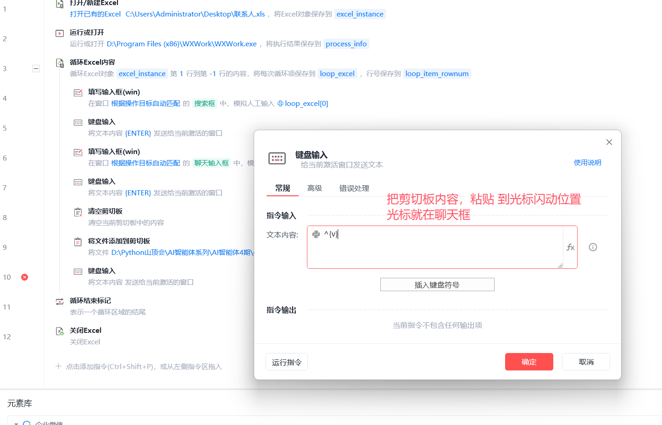The image size is (662, 425).
Task: Open the fx expression editor button
Action: pyautogui.click(x=570, y=247)
